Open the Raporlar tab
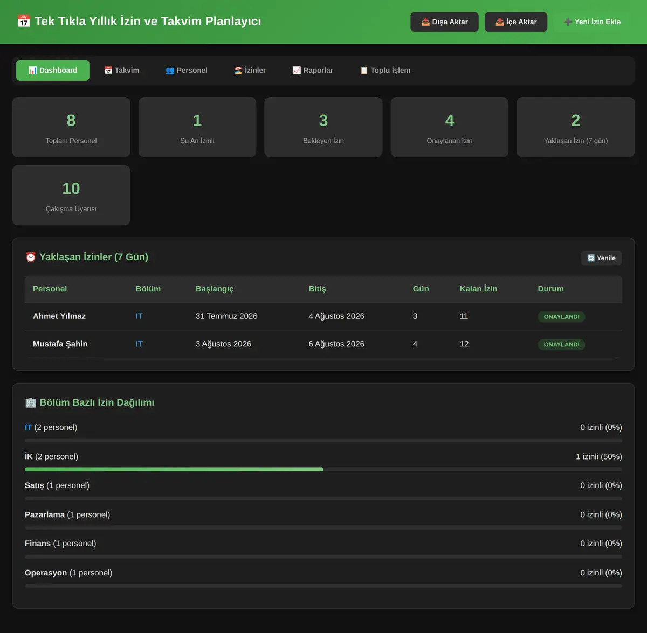This screenshot has width=647, height=633. [x=313, y=71]
